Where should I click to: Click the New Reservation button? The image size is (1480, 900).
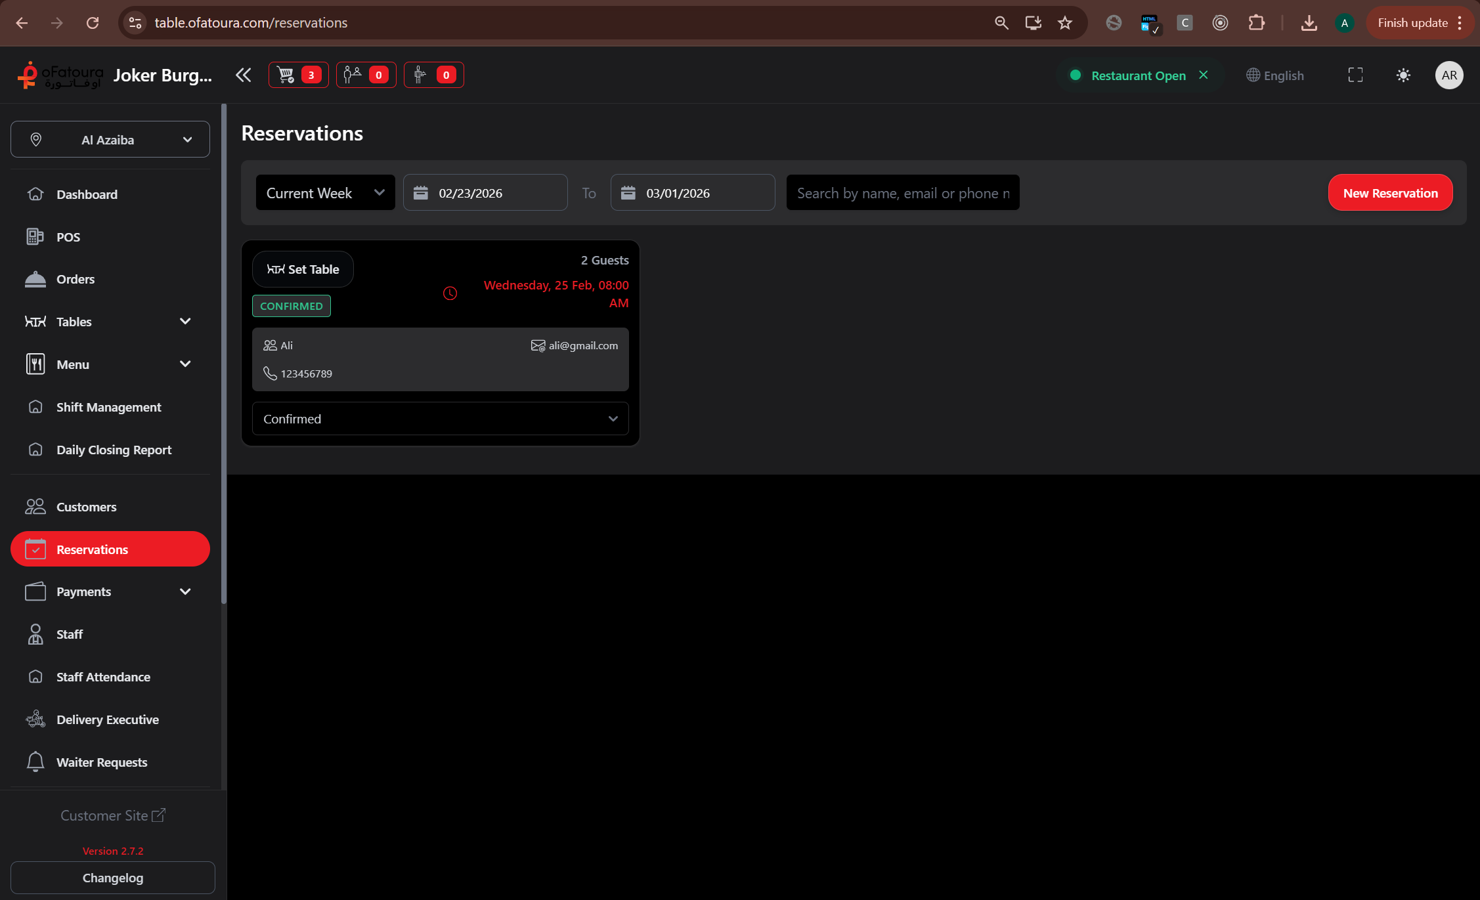coord(1390,193)
